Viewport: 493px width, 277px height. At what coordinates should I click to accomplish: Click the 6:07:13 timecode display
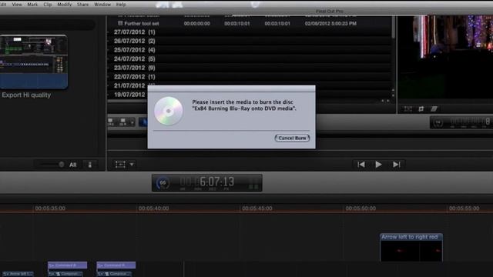[217, 182]
